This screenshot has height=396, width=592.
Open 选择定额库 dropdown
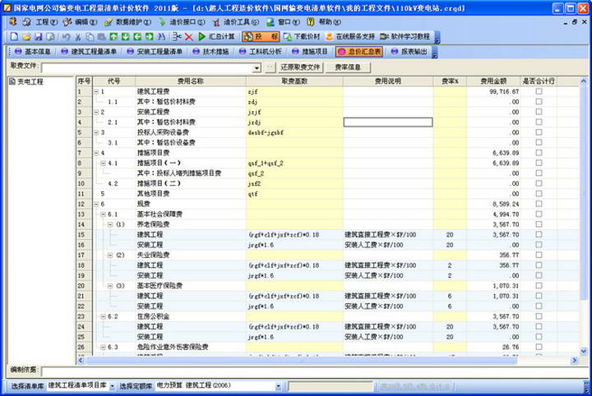[x=278, y=387]
